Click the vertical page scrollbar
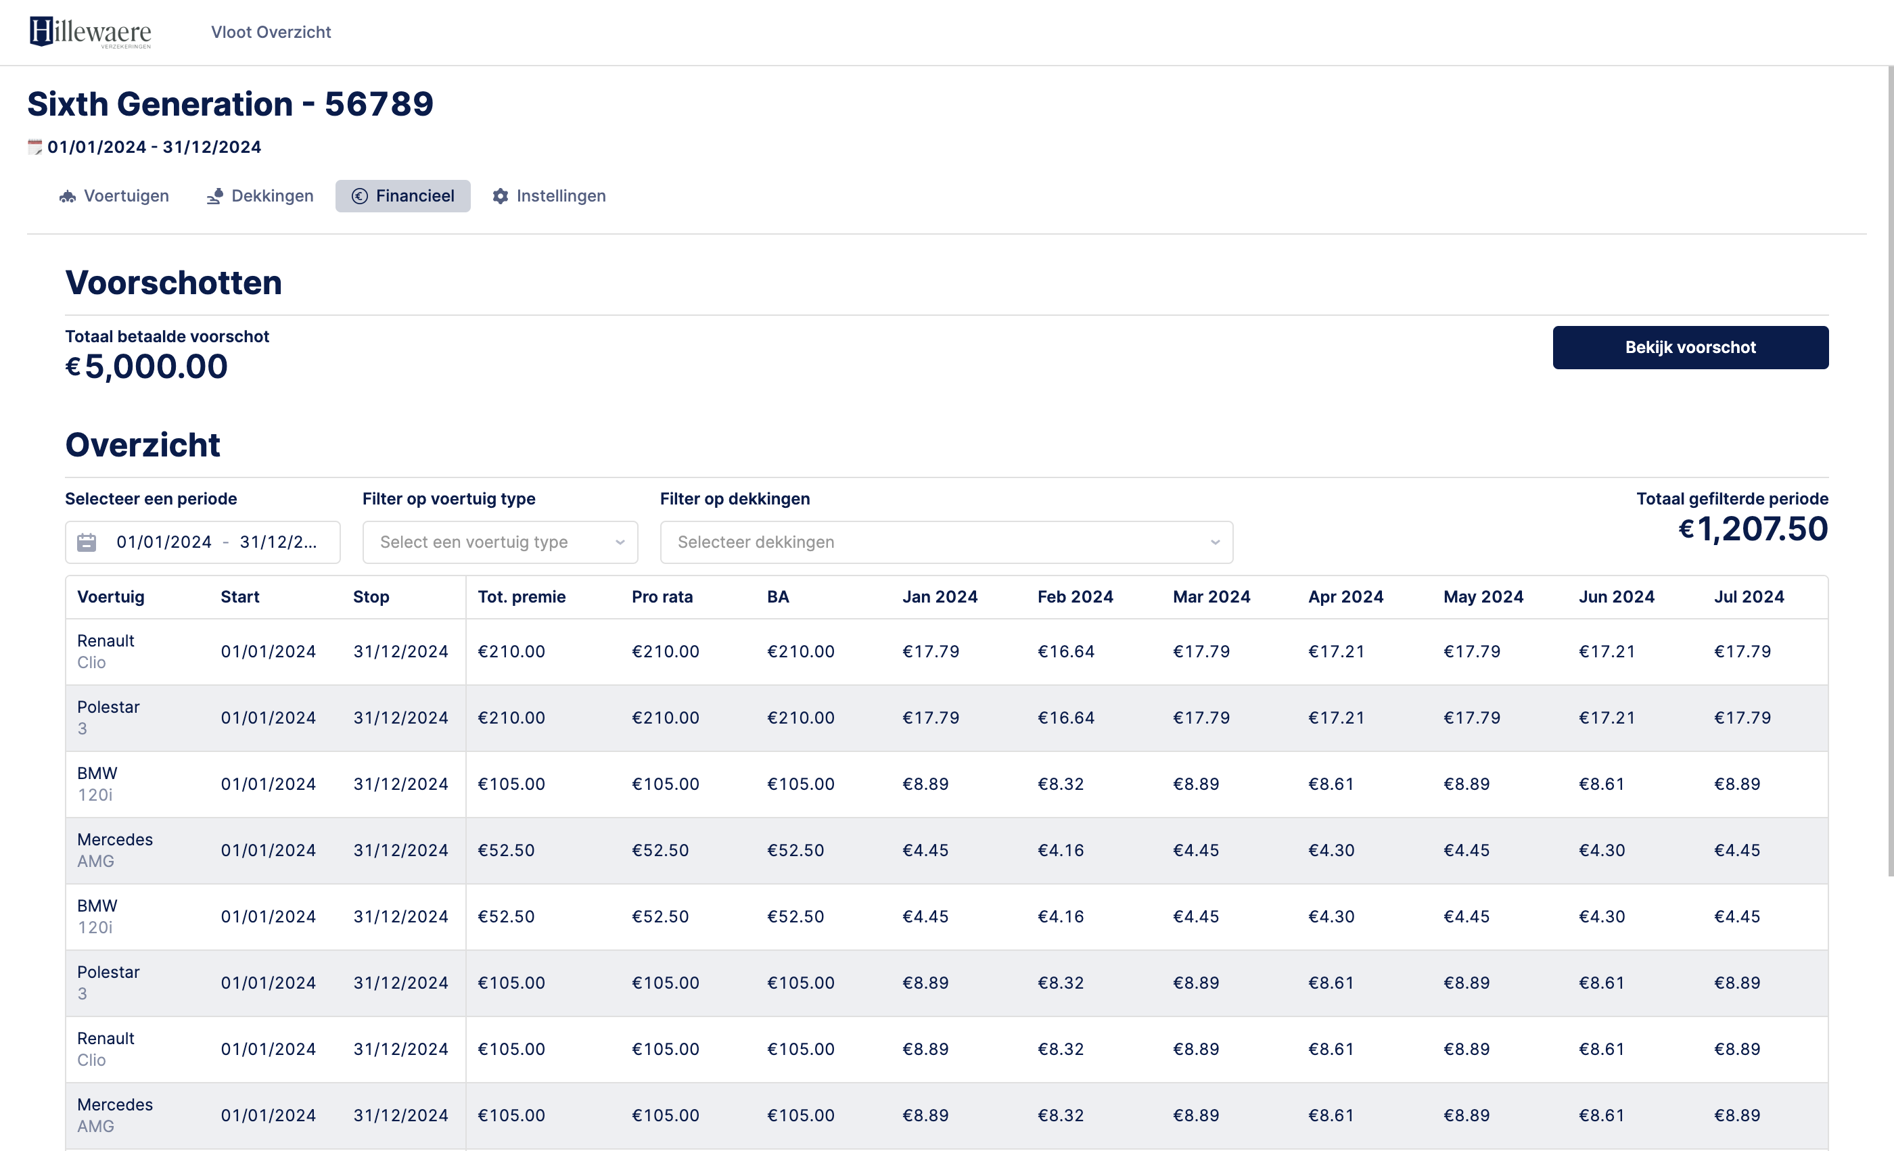 [x=1890, y=470]
